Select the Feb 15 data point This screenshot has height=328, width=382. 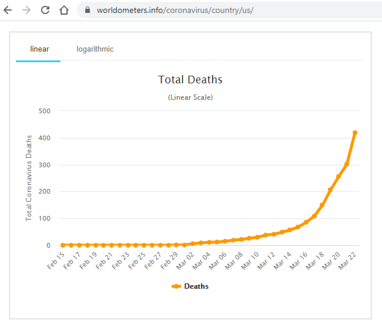[63, 245]
